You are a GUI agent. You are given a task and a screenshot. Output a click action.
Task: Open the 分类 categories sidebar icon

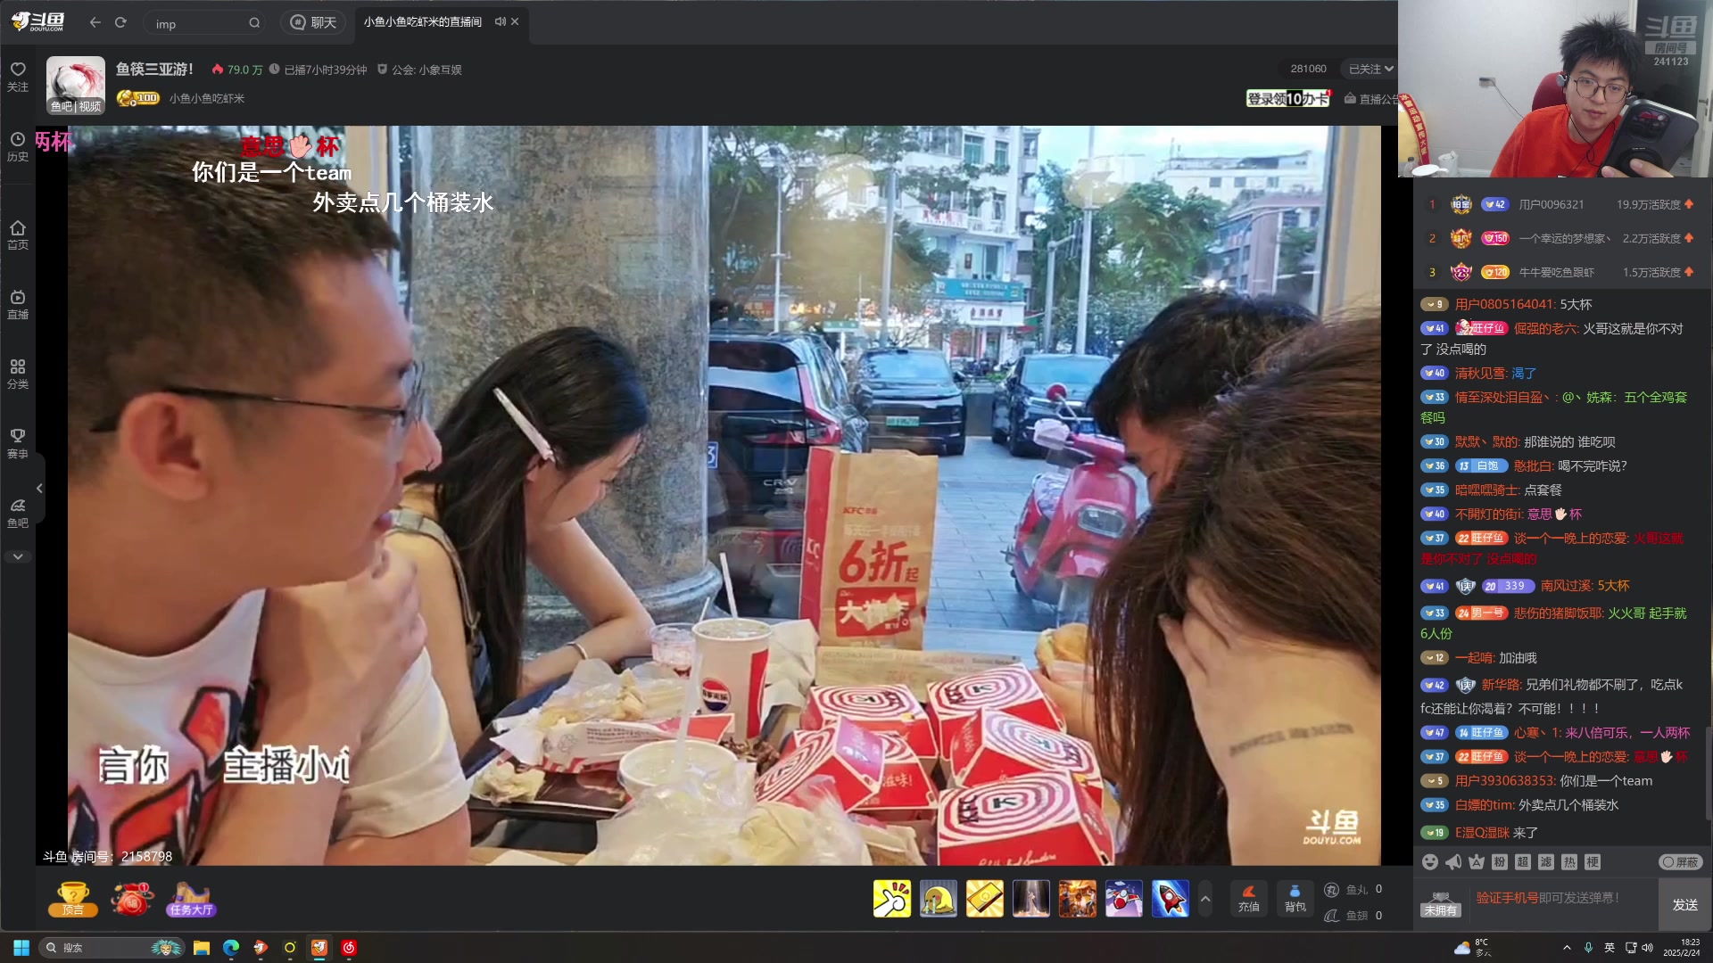(x=18, y=374)
